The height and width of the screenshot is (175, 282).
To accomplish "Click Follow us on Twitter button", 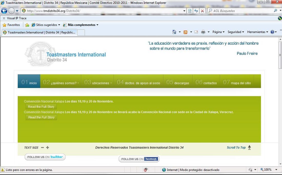I will click(x=45, y=157).
